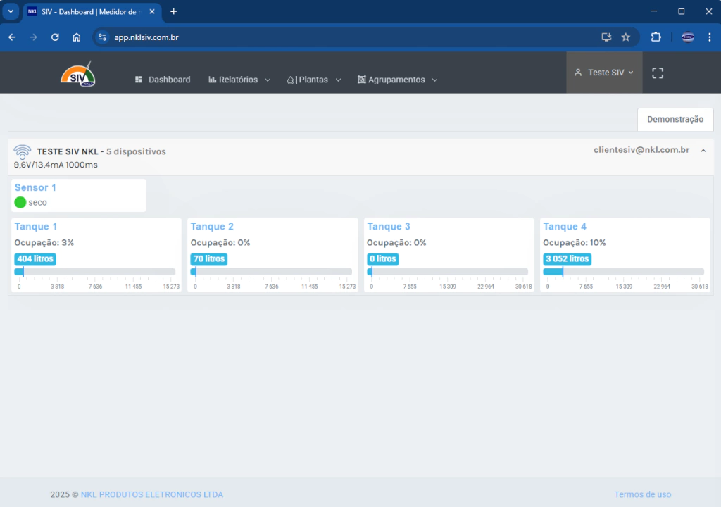Image resolution: width=721 pixels, height=507 pixels.
Task: Click the green status dot for Sensor 1
Action: pos(20,203)
